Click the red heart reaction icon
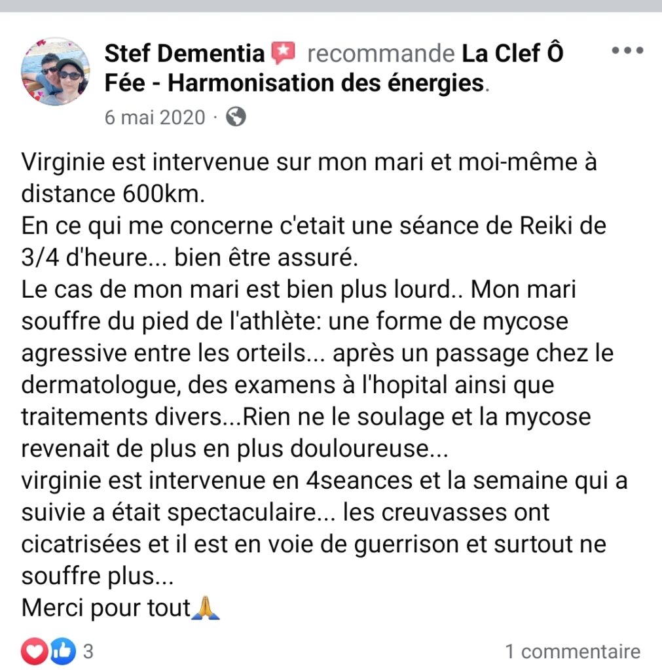Viewport: 662px width, 670px height. click(x=35, y=651)
